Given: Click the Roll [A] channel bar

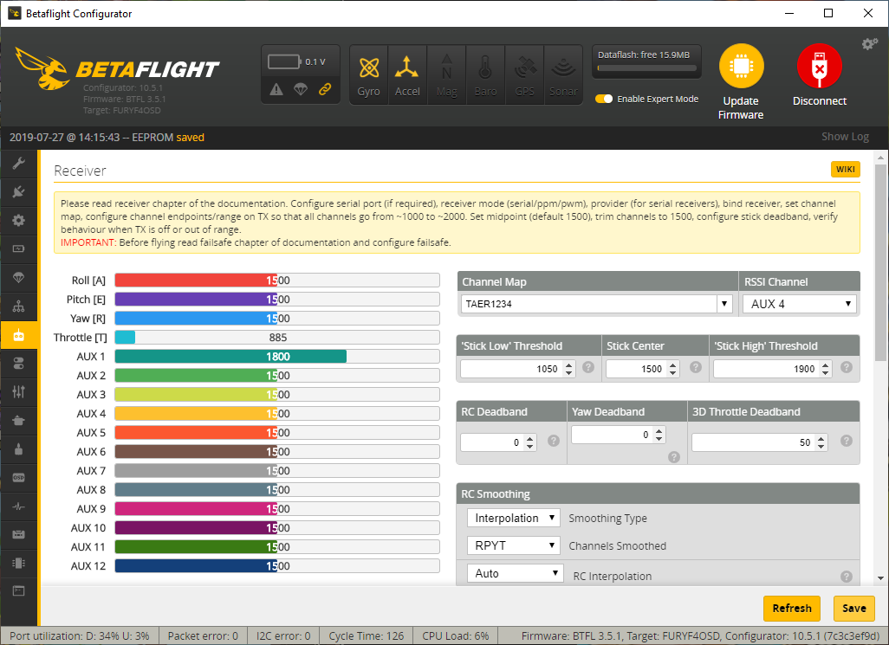Looking at the screenshot, I should [x=277, y=281].
